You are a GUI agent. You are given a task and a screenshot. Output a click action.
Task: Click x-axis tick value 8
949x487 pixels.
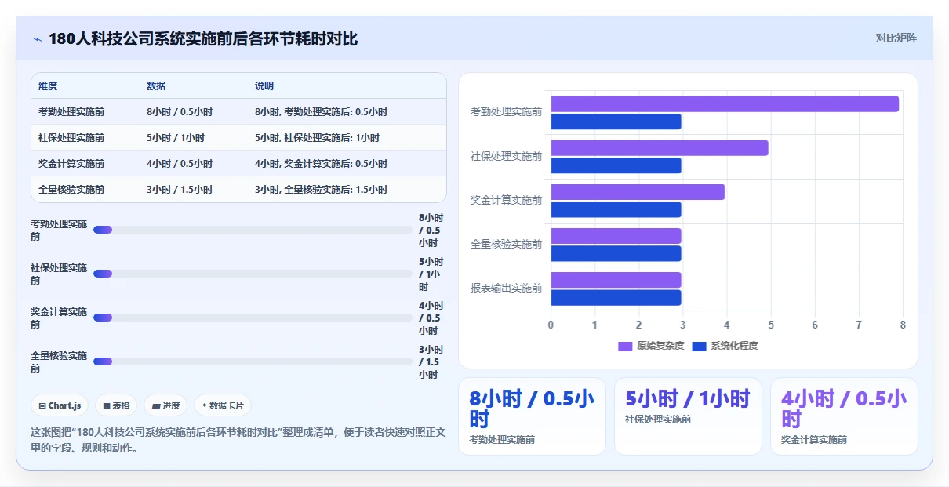(x=903, y=325)
